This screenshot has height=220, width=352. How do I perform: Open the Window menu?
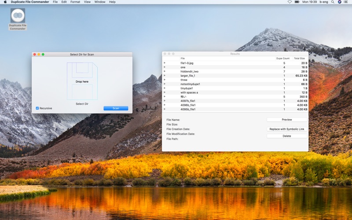(x=100, y=2)
